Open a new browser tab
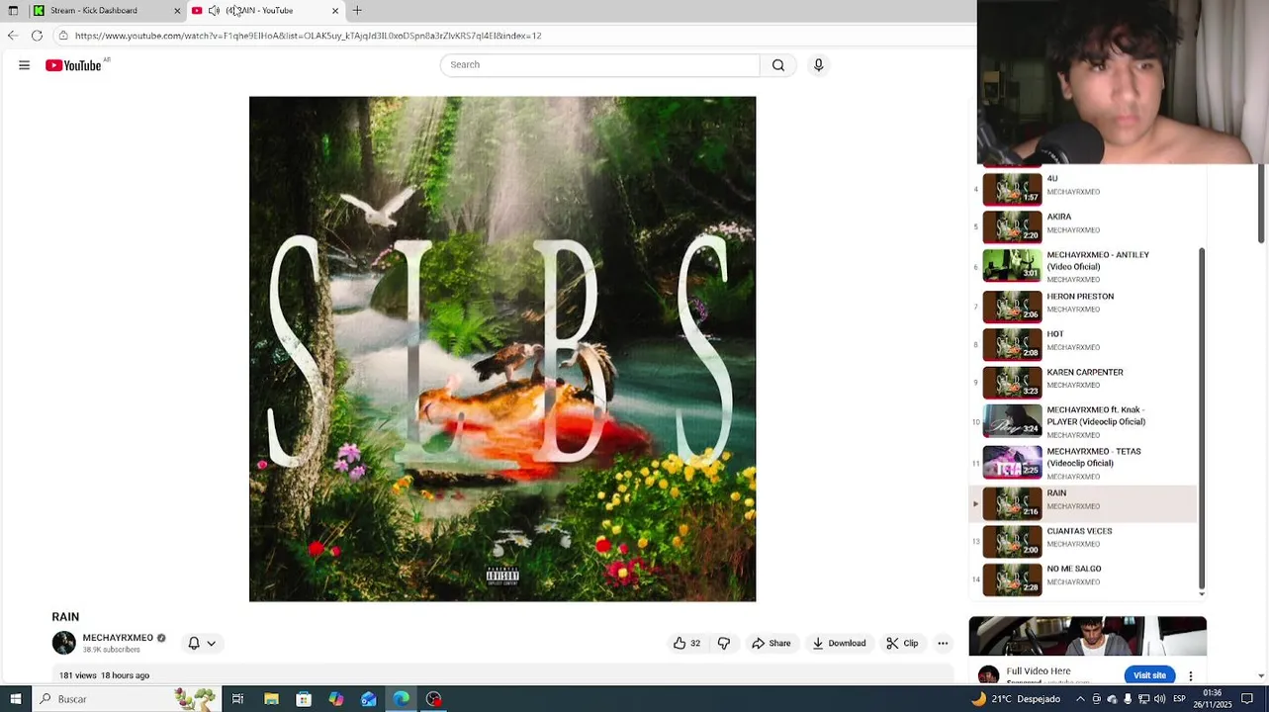Image resolution: width=1269 pixels, height=712 pixels. (x=357, y=10)
